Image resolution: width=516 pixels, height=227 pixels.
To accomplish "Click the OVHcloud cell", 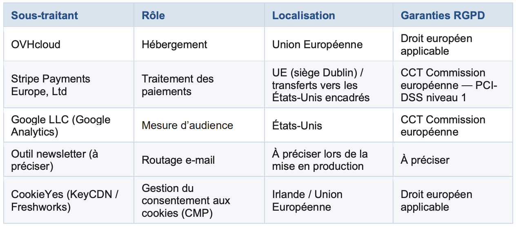I will coord(36,45).
